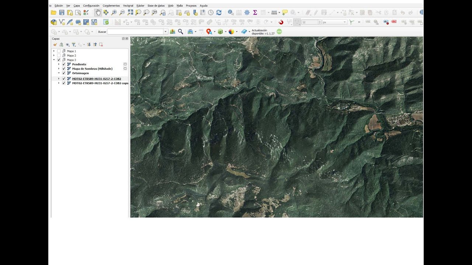
Task: Click indicator icon beside Pendiente layer
Action: tap(125, 64)
